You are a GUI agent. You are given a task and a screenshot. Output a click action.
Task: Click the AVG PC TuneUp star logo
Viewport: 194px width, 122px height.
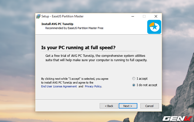tap(154, 27)
